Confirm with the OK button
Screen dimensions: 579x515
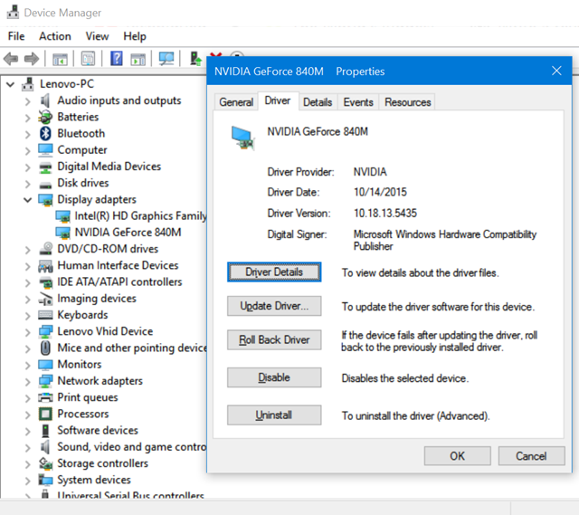tap(458, 456)
